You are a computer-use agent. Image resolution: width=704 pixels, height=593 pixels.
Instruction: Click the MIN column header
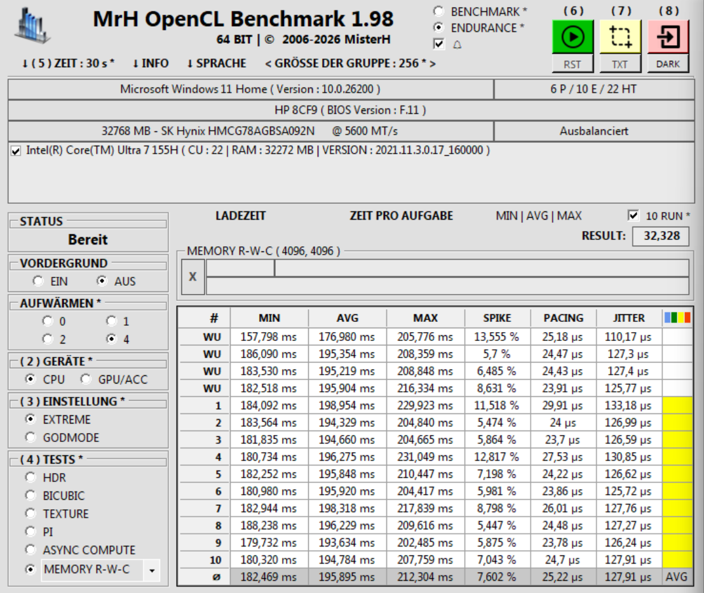click(269, 318)
